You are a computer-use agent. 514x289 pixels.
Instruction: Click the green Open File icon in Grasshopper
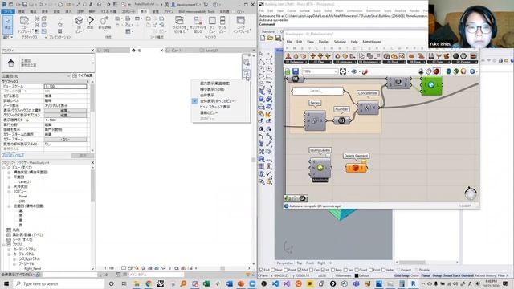click(288, 71)
